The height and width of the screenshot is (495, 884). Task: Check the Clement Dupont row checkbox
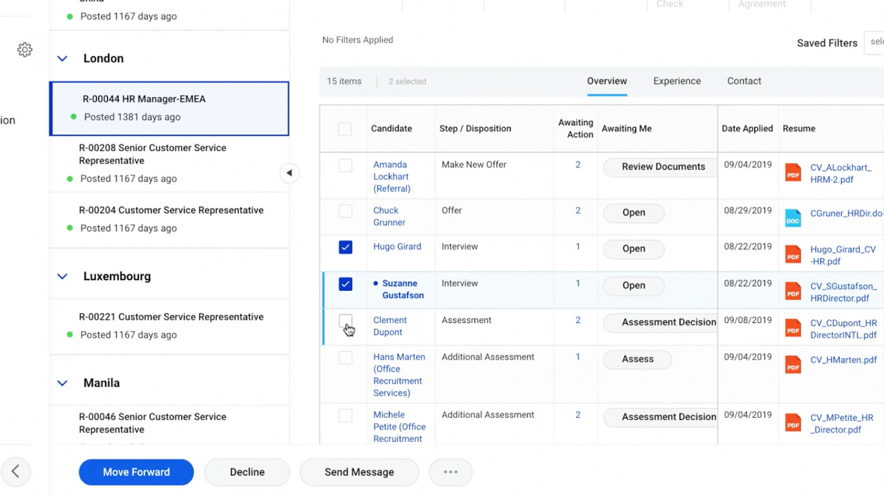[x=345, y=321]
